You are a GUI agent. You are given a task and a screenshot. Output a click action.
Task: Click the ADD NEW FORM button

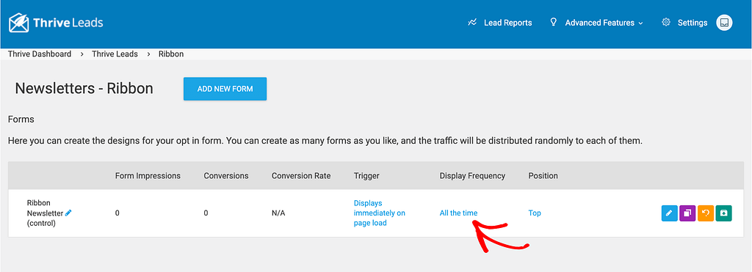coord(225,89)
